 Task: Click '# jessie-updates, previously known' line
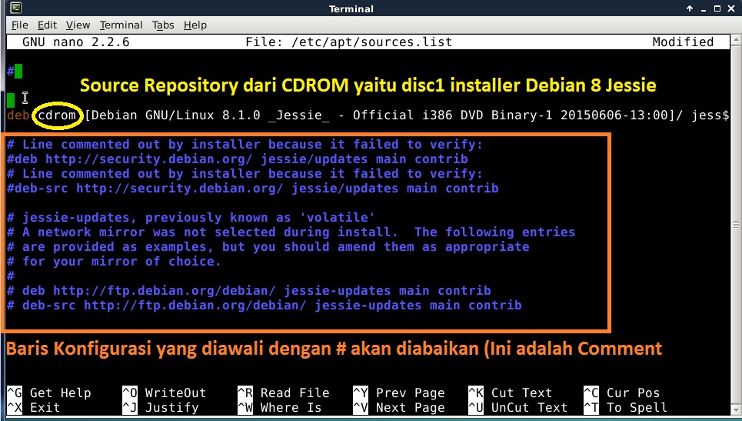(191, 218)
